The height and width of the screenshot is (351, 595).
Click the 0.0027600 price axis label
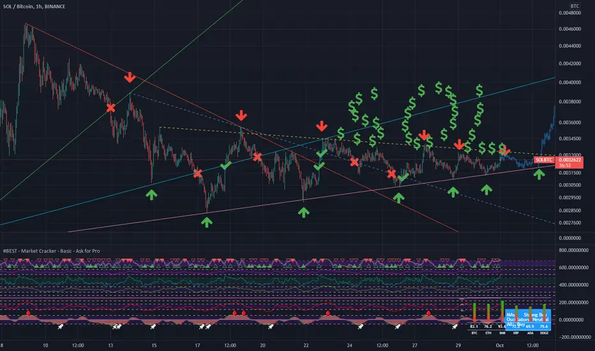coord(569,223)
